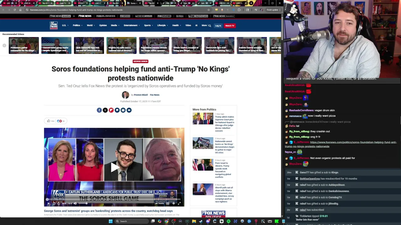
Task: Go back to the previous page
Action: tap(3, 10)
